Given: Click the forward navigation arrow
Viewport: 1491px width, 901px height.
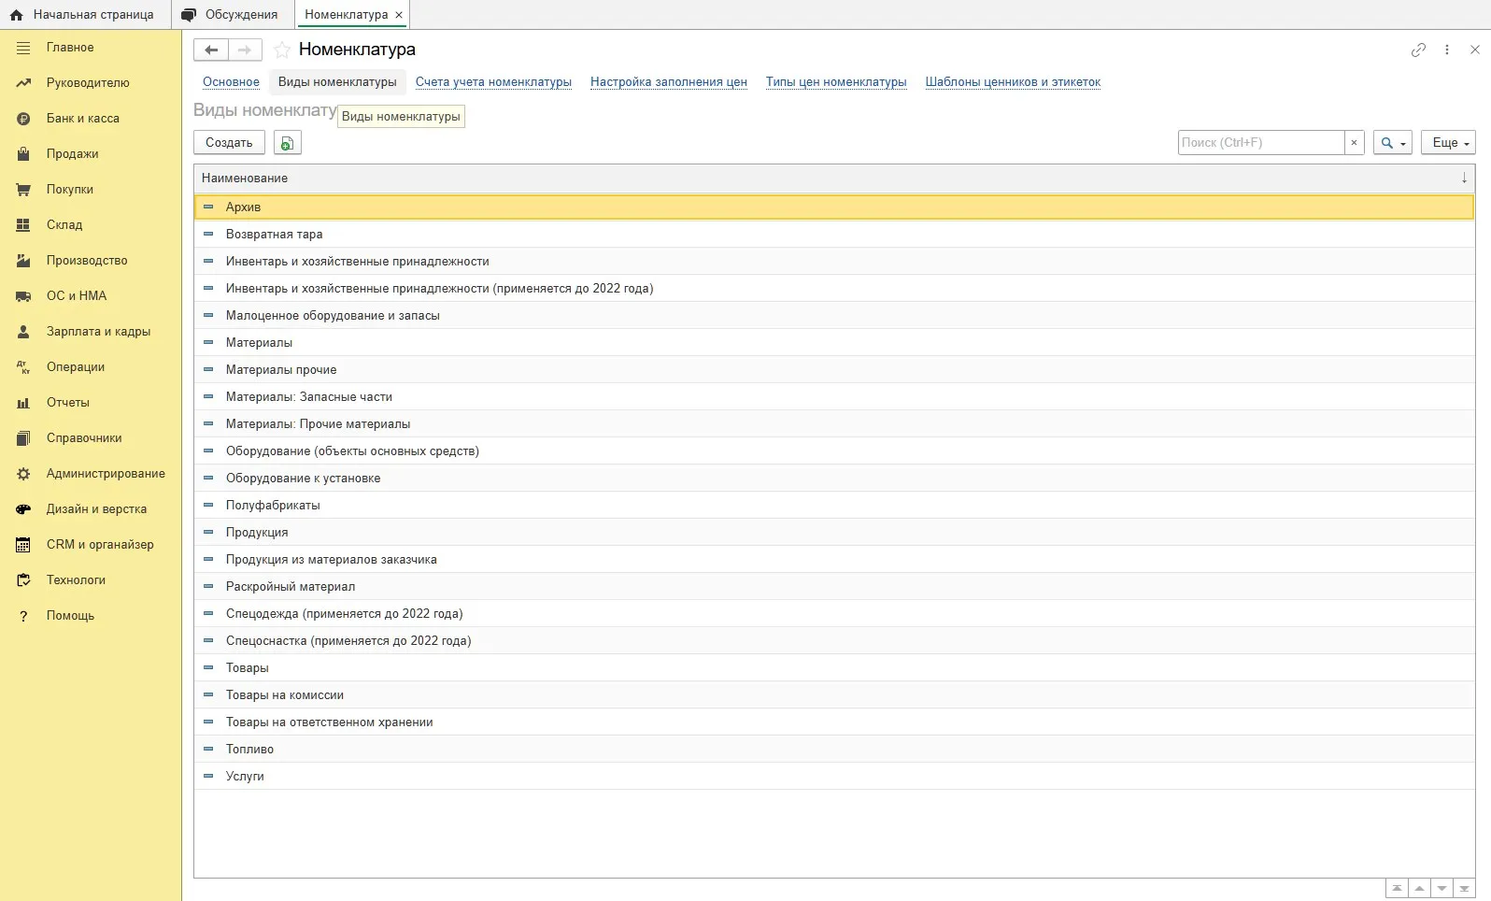Looking at the screenshot, I should pos(245,50).
